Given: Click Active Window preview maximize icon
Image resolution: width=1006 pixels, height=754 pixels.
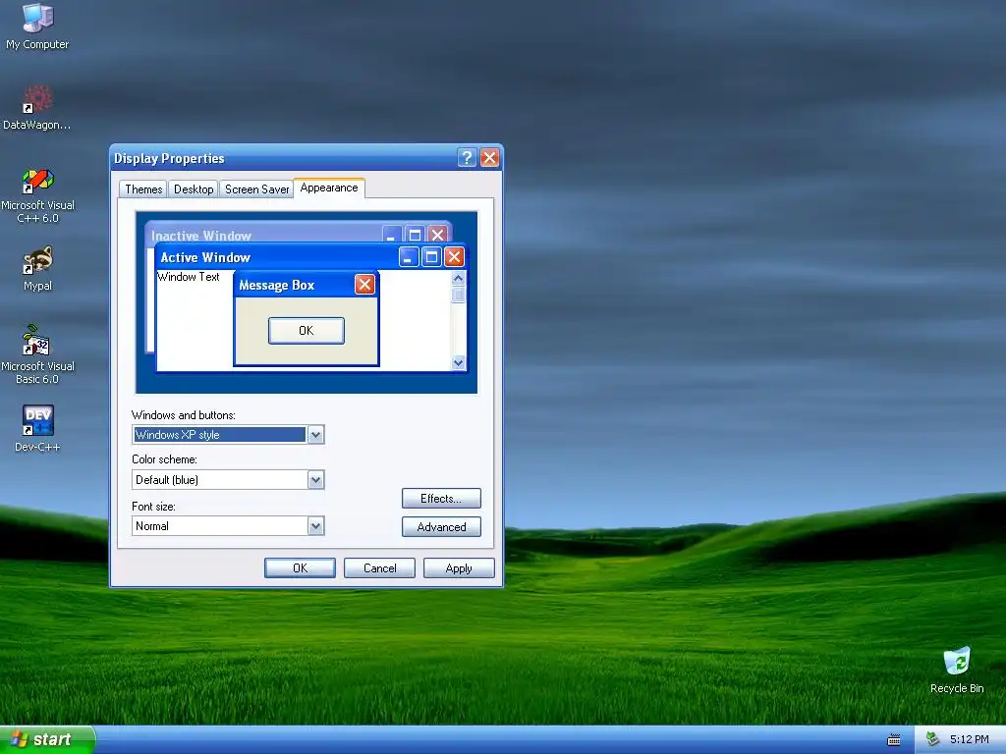Looking at the screenshot, I should click(x=432, y=257).
